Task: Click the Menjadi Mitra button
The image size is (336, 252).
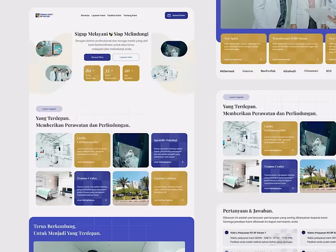Action: [x=97, y=57]
